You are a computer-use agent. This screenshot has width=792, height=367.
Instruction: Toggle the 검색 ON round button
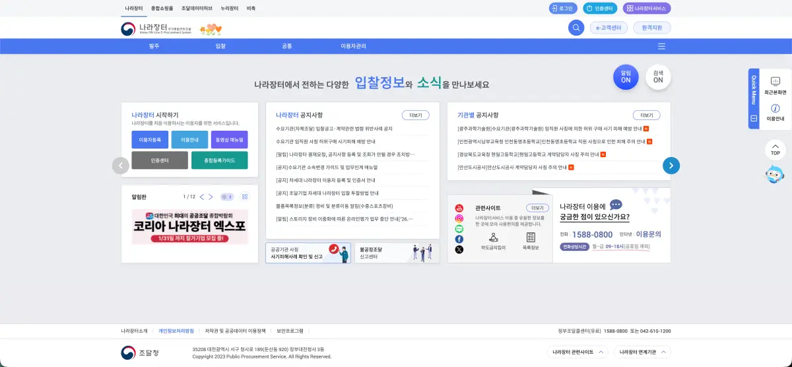click(658, 77)
